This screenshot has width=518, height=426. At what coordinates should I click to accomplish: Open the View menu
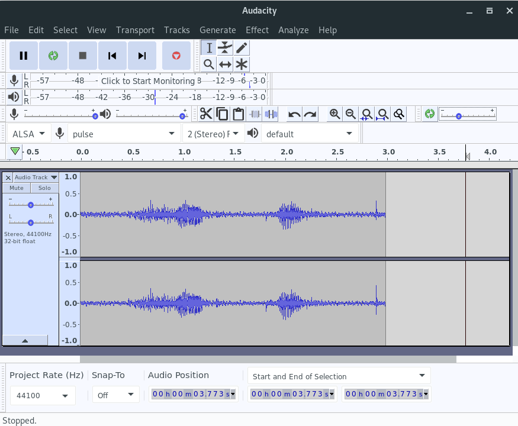(96, 30)
